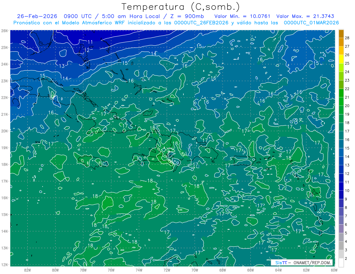Image resolution: width=355 pixels, height=274 pixels.
Task: Click the '78W' longitude axis label
Action: click(83, 270)
